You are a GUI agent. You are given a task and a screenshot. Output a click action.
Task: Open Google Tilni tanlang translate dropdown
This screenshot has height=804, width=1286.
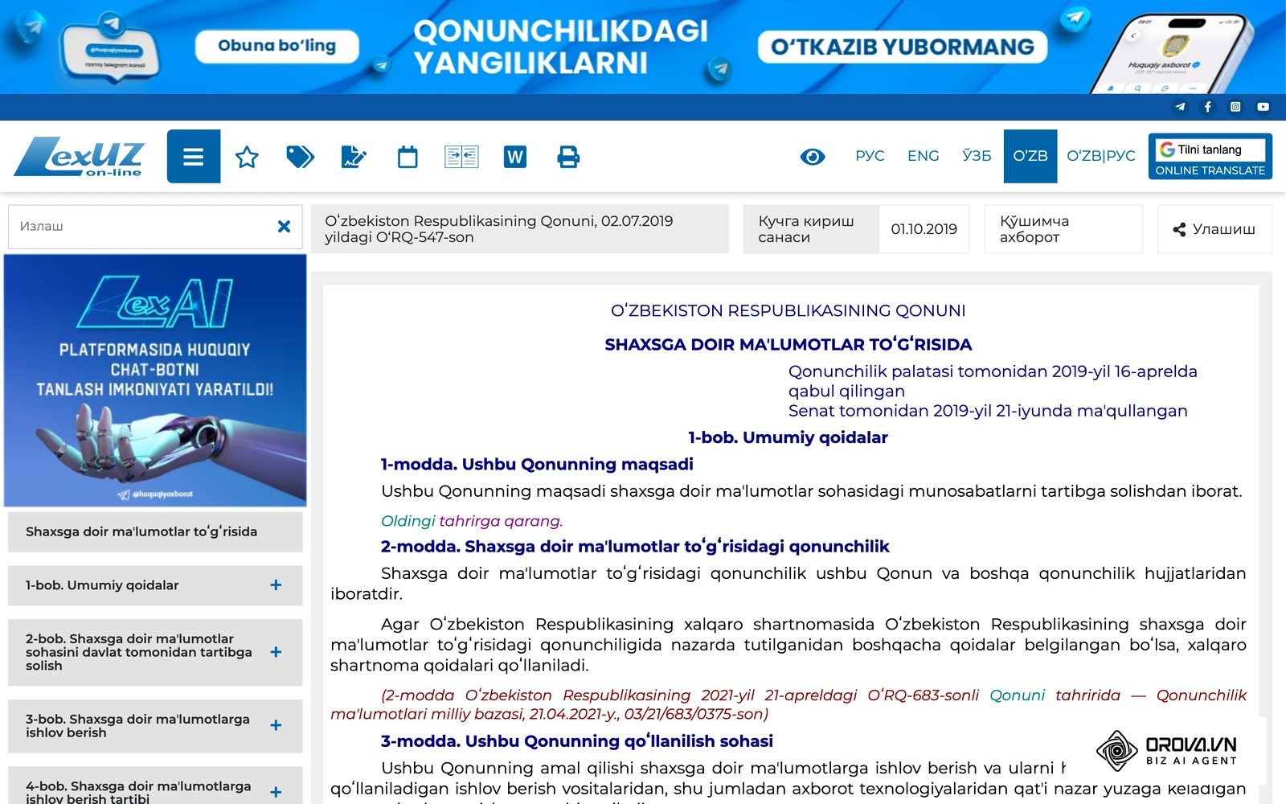point(1210,150)
